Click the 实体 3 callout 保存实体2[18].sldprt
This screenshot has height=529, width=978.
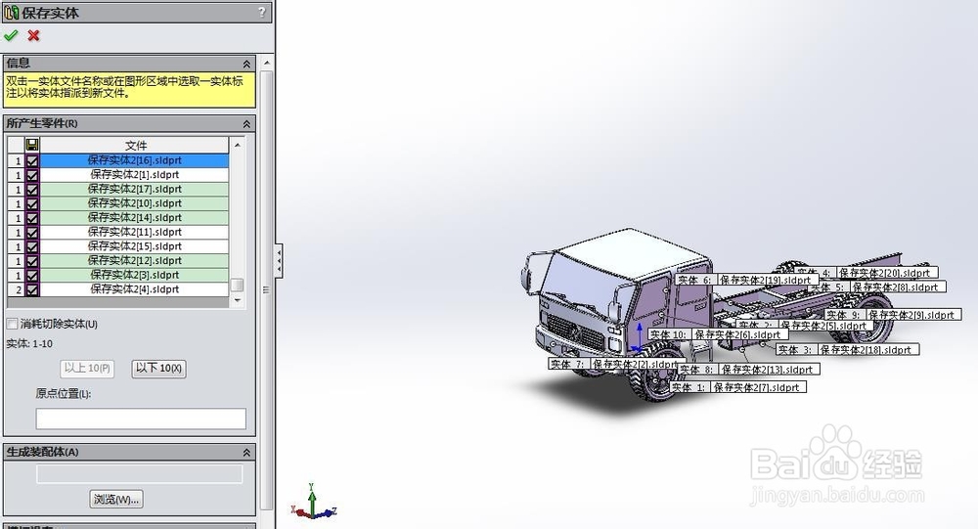click(848, 350)
